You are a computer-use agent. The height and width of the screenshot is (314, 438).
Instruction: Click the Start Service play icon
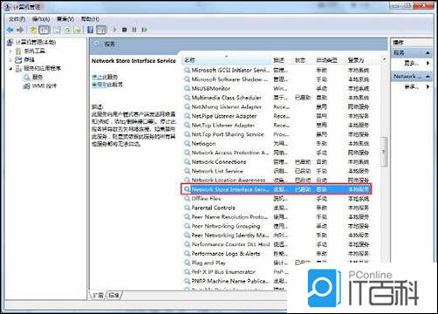click(114, 30)
